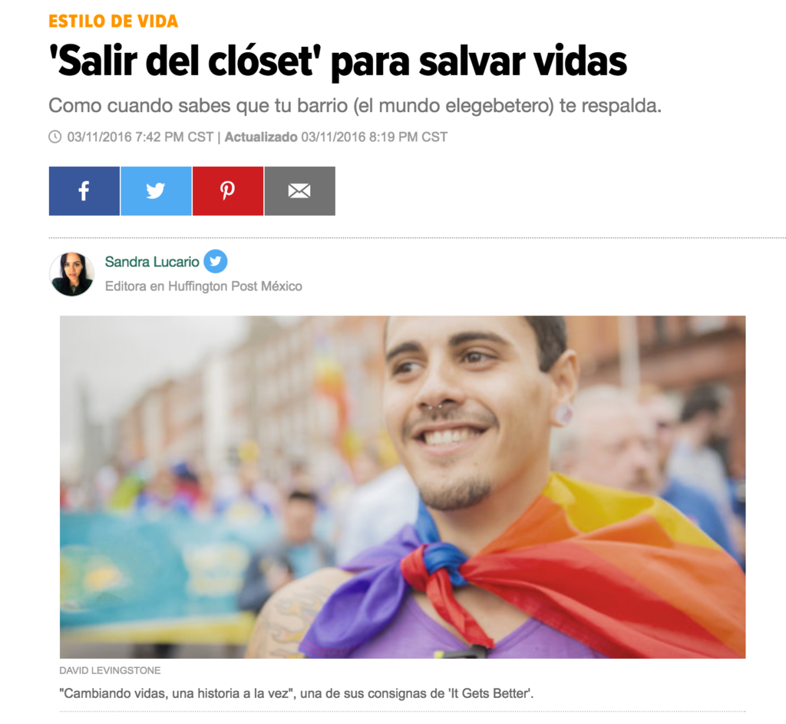Tweet the article with the Twitter share button
Viewport: 786px width, 724px height.
click(156, 191)
